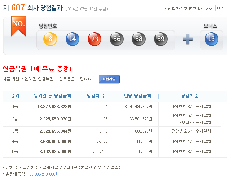Click the 순위 column header
Image resolution: width=227 pixels, height=181 pixels.
pyautogui.click(x=15, y=96)
